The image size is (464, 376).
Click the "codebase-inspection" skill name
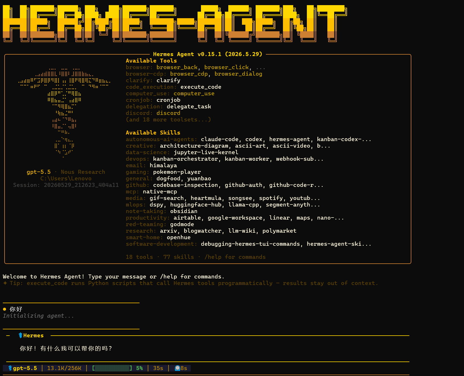pos(186,185)
